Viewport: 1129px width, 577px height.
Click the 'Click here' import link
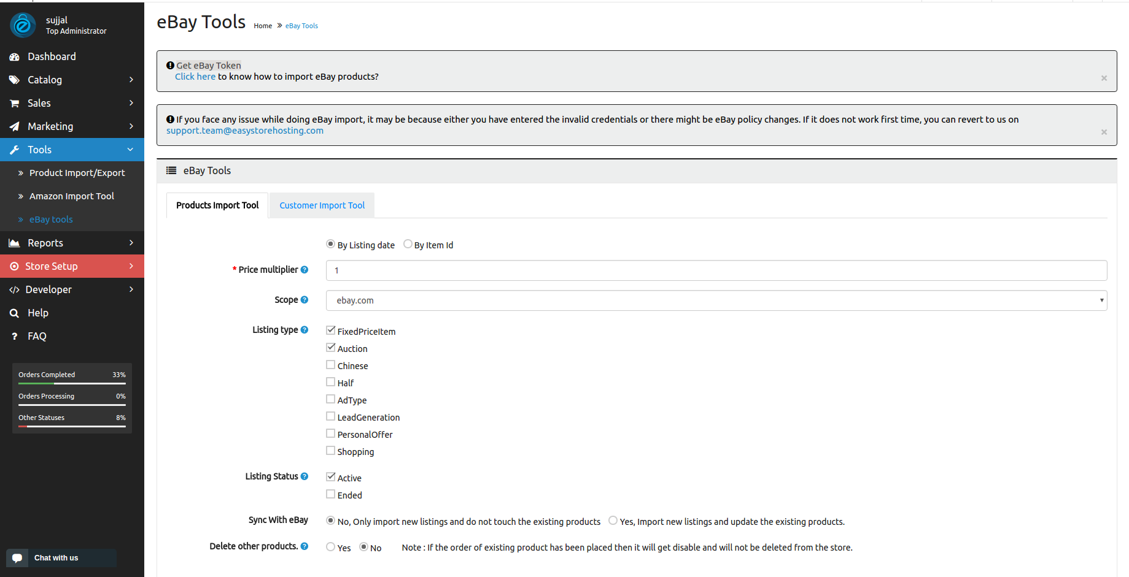point(195,77)
